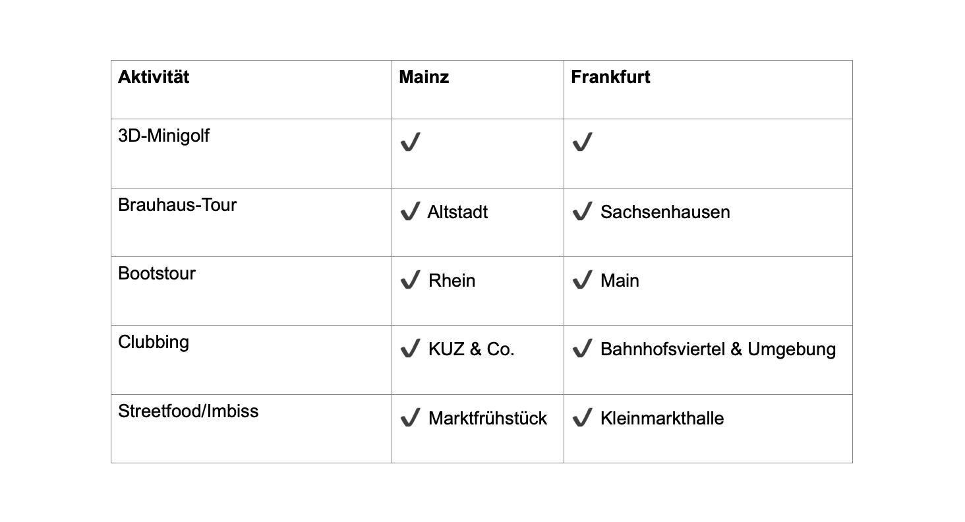The width and height of the screenshot is (965, 522).
Task: Select the checkmark before Main
Action: coord(582,280)
